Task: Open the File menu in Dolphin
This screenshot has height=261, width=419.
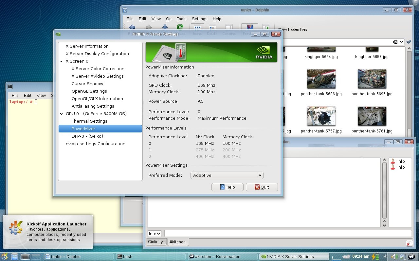Action: coord(130,19)
